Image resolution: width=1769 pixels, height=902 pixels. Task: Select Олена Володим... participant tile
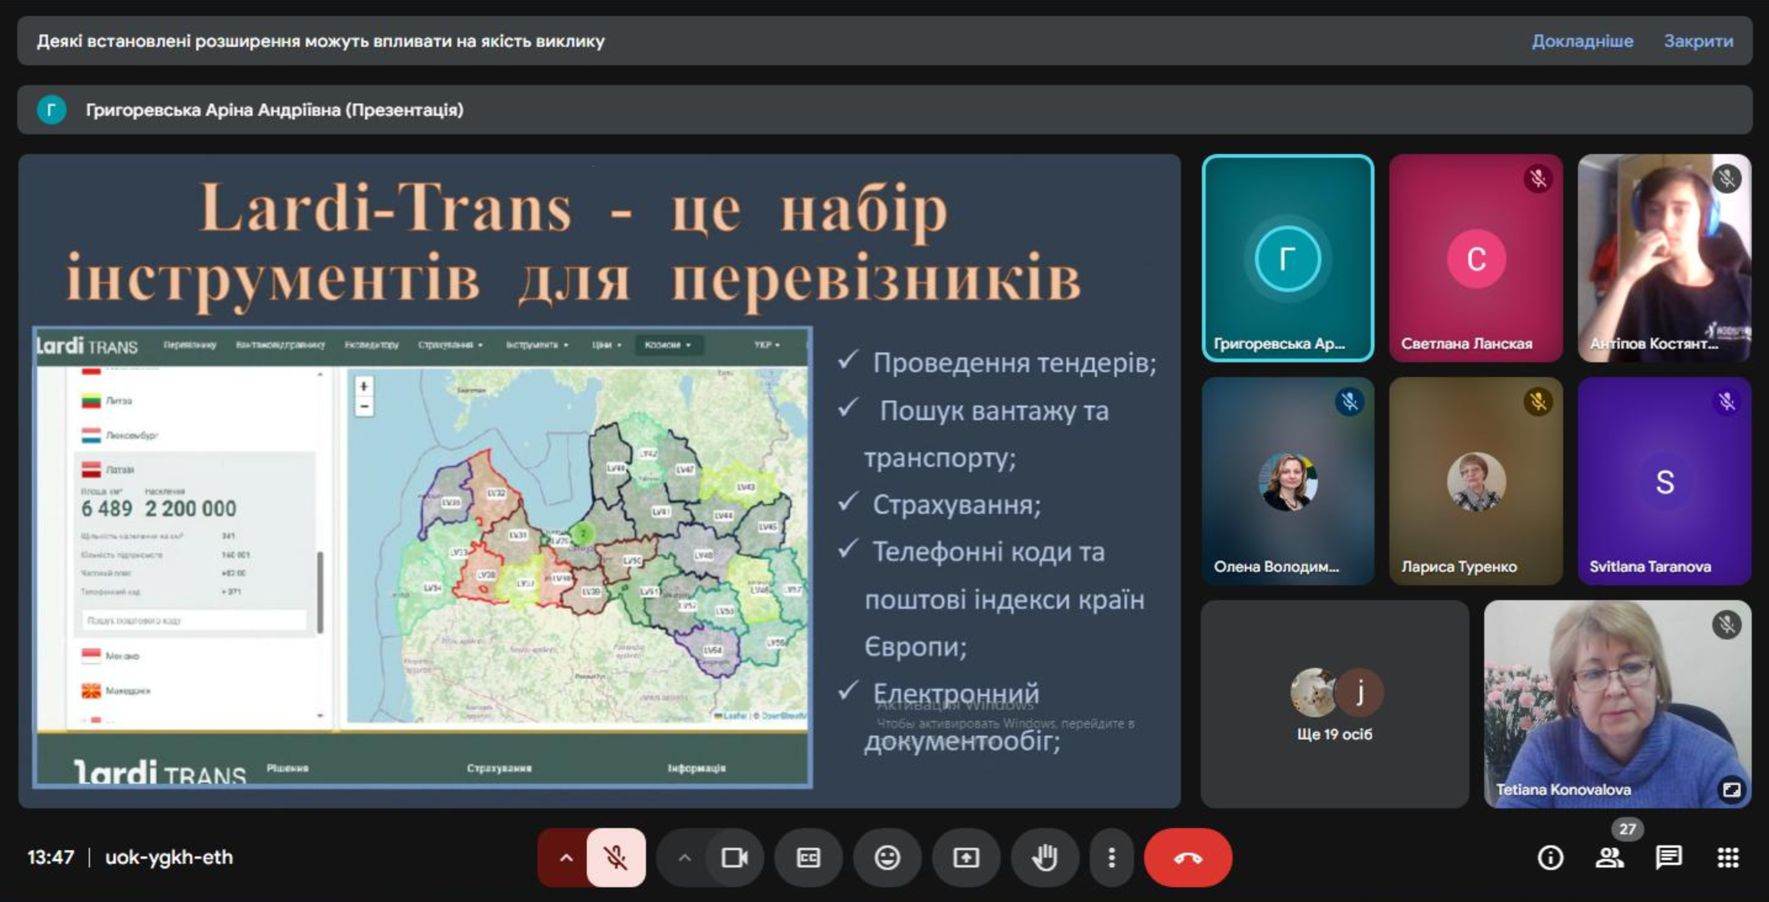tap(1288, 481)
